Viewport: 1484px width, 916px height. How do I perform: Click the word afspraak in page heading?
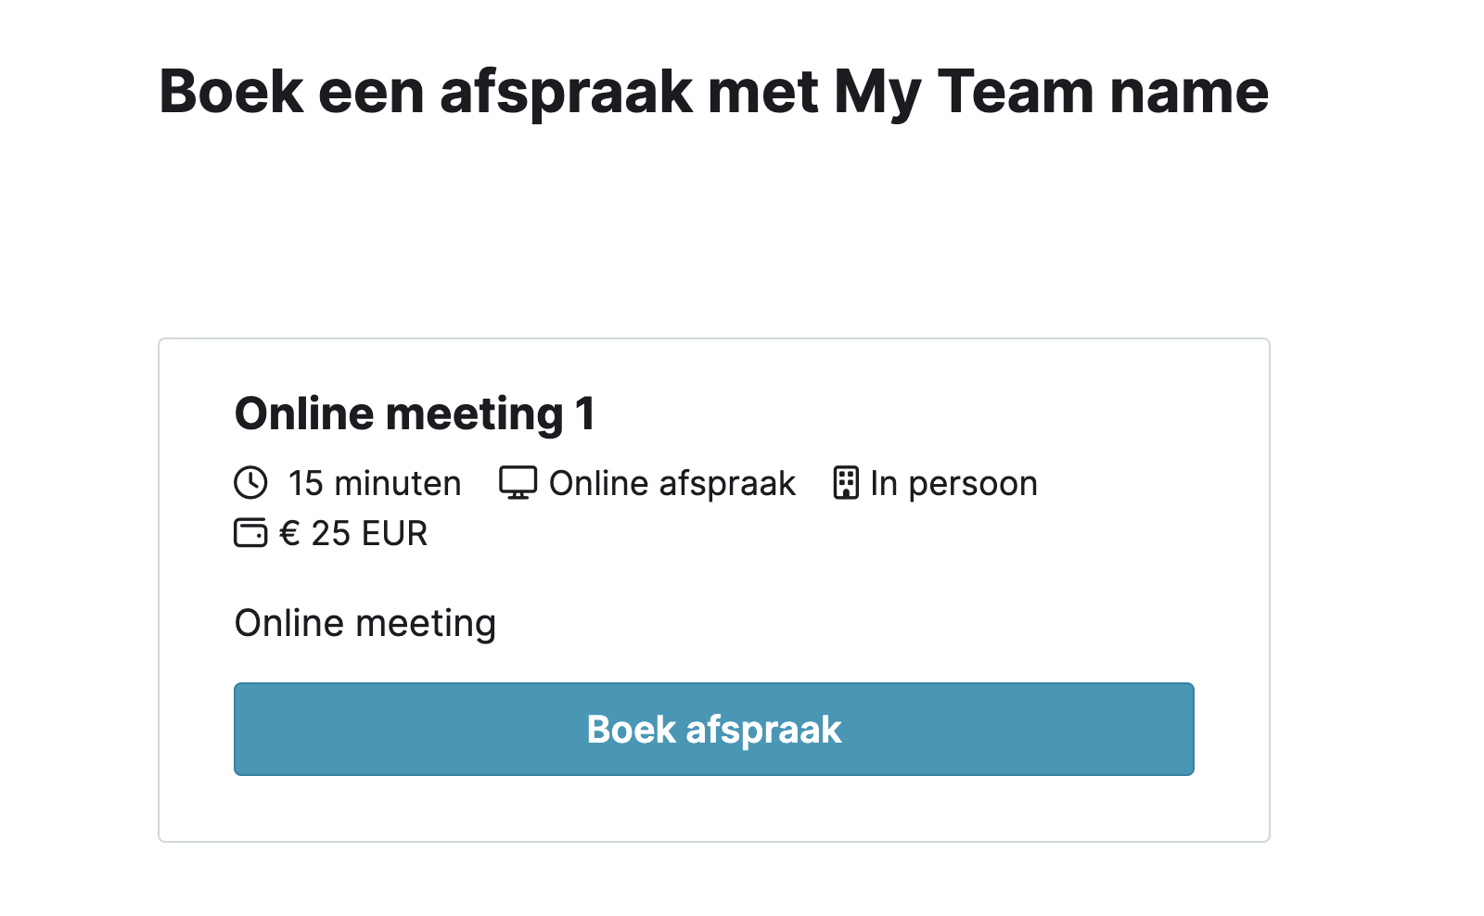tap(566, 93)
